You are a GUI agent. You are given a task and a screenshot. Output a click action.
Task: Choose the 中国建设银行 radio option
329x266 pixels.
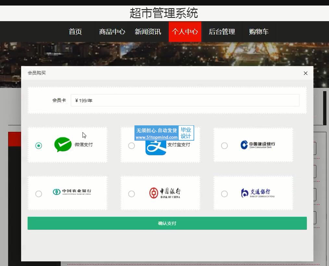224,146
